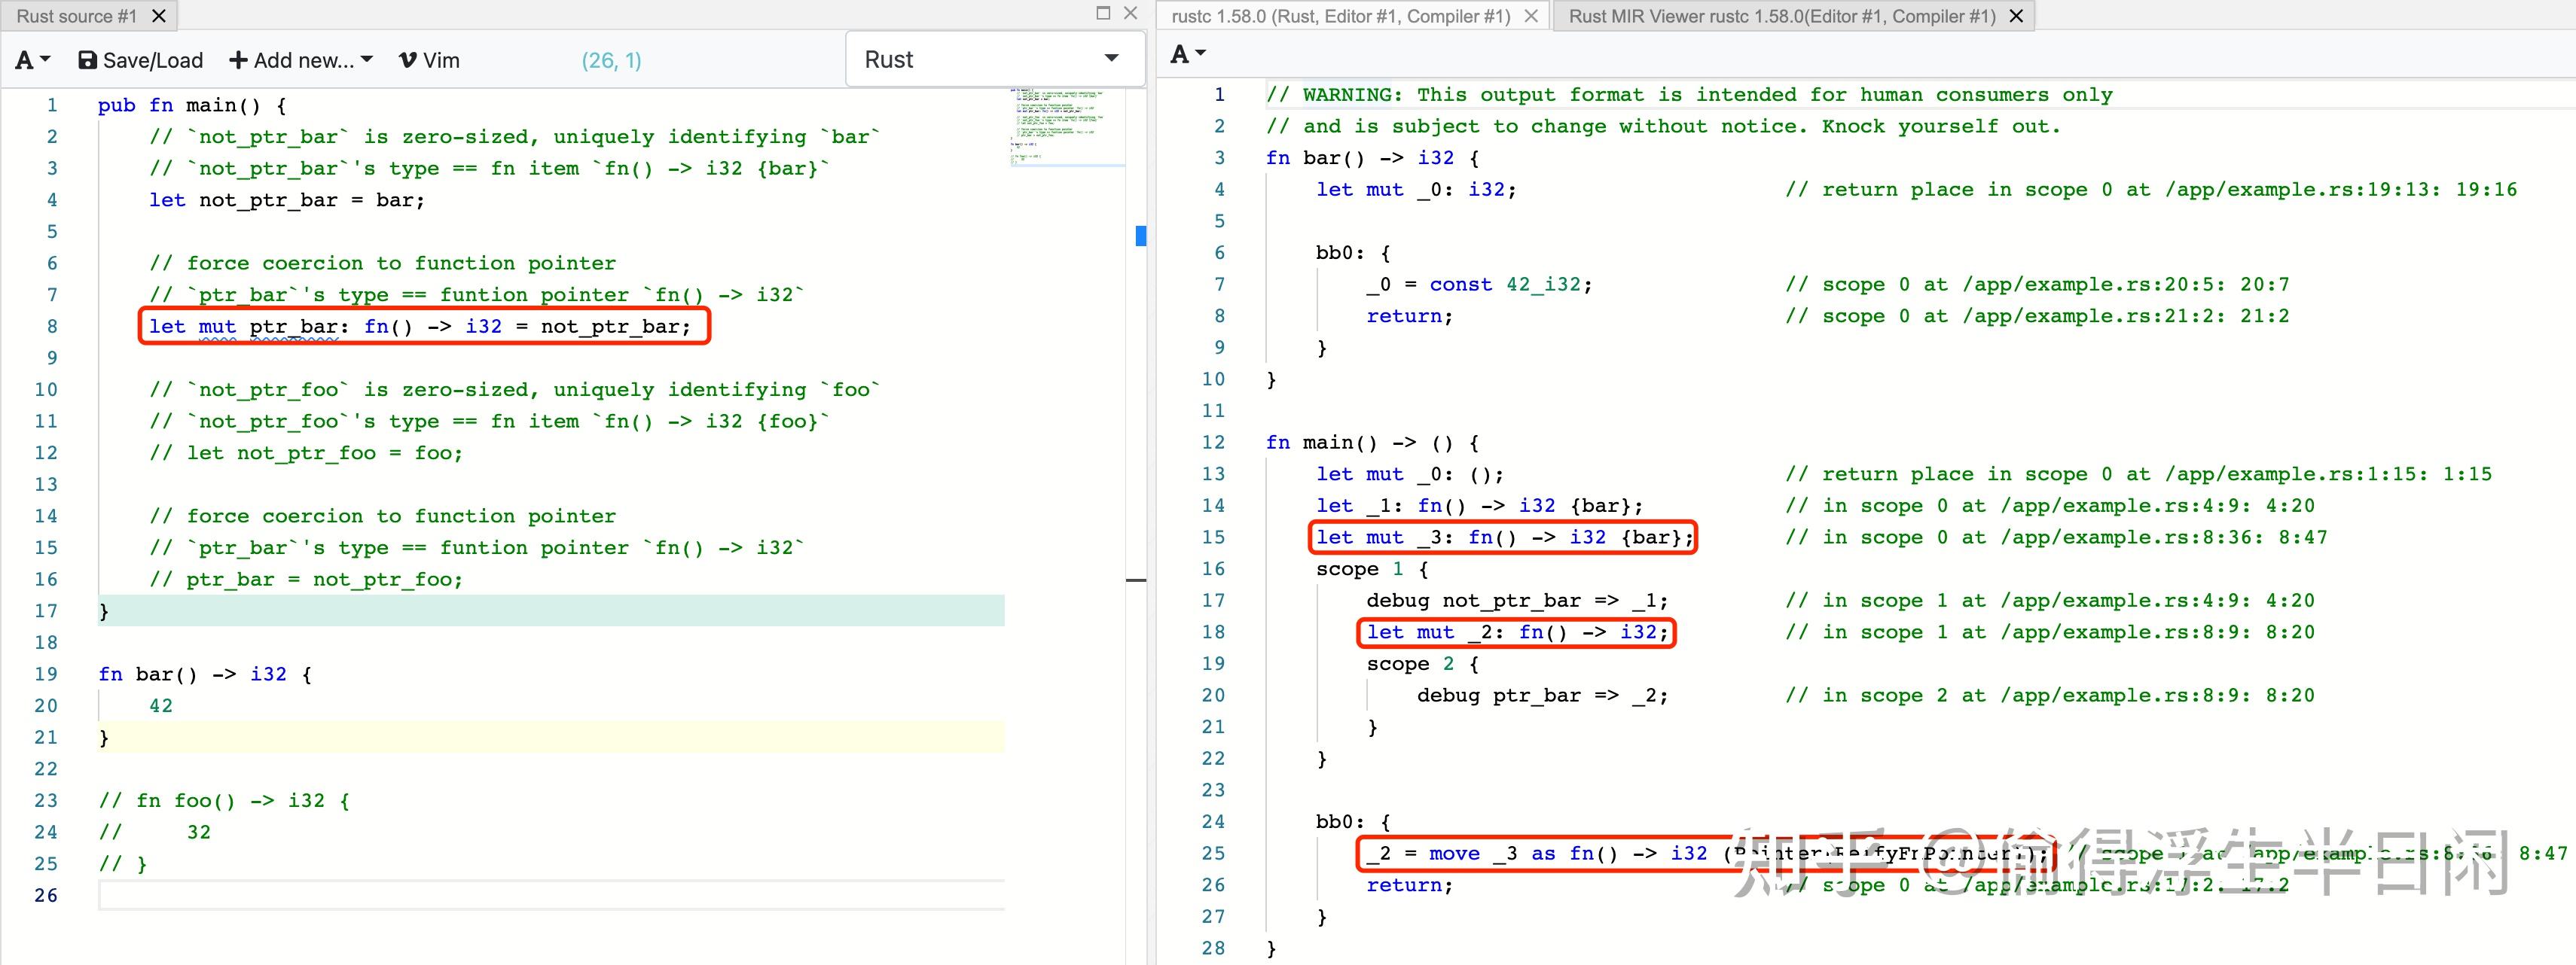The image size is (2576, 965).
Task: Switch to the Rust source #1 tab
Action: [77, 16]
